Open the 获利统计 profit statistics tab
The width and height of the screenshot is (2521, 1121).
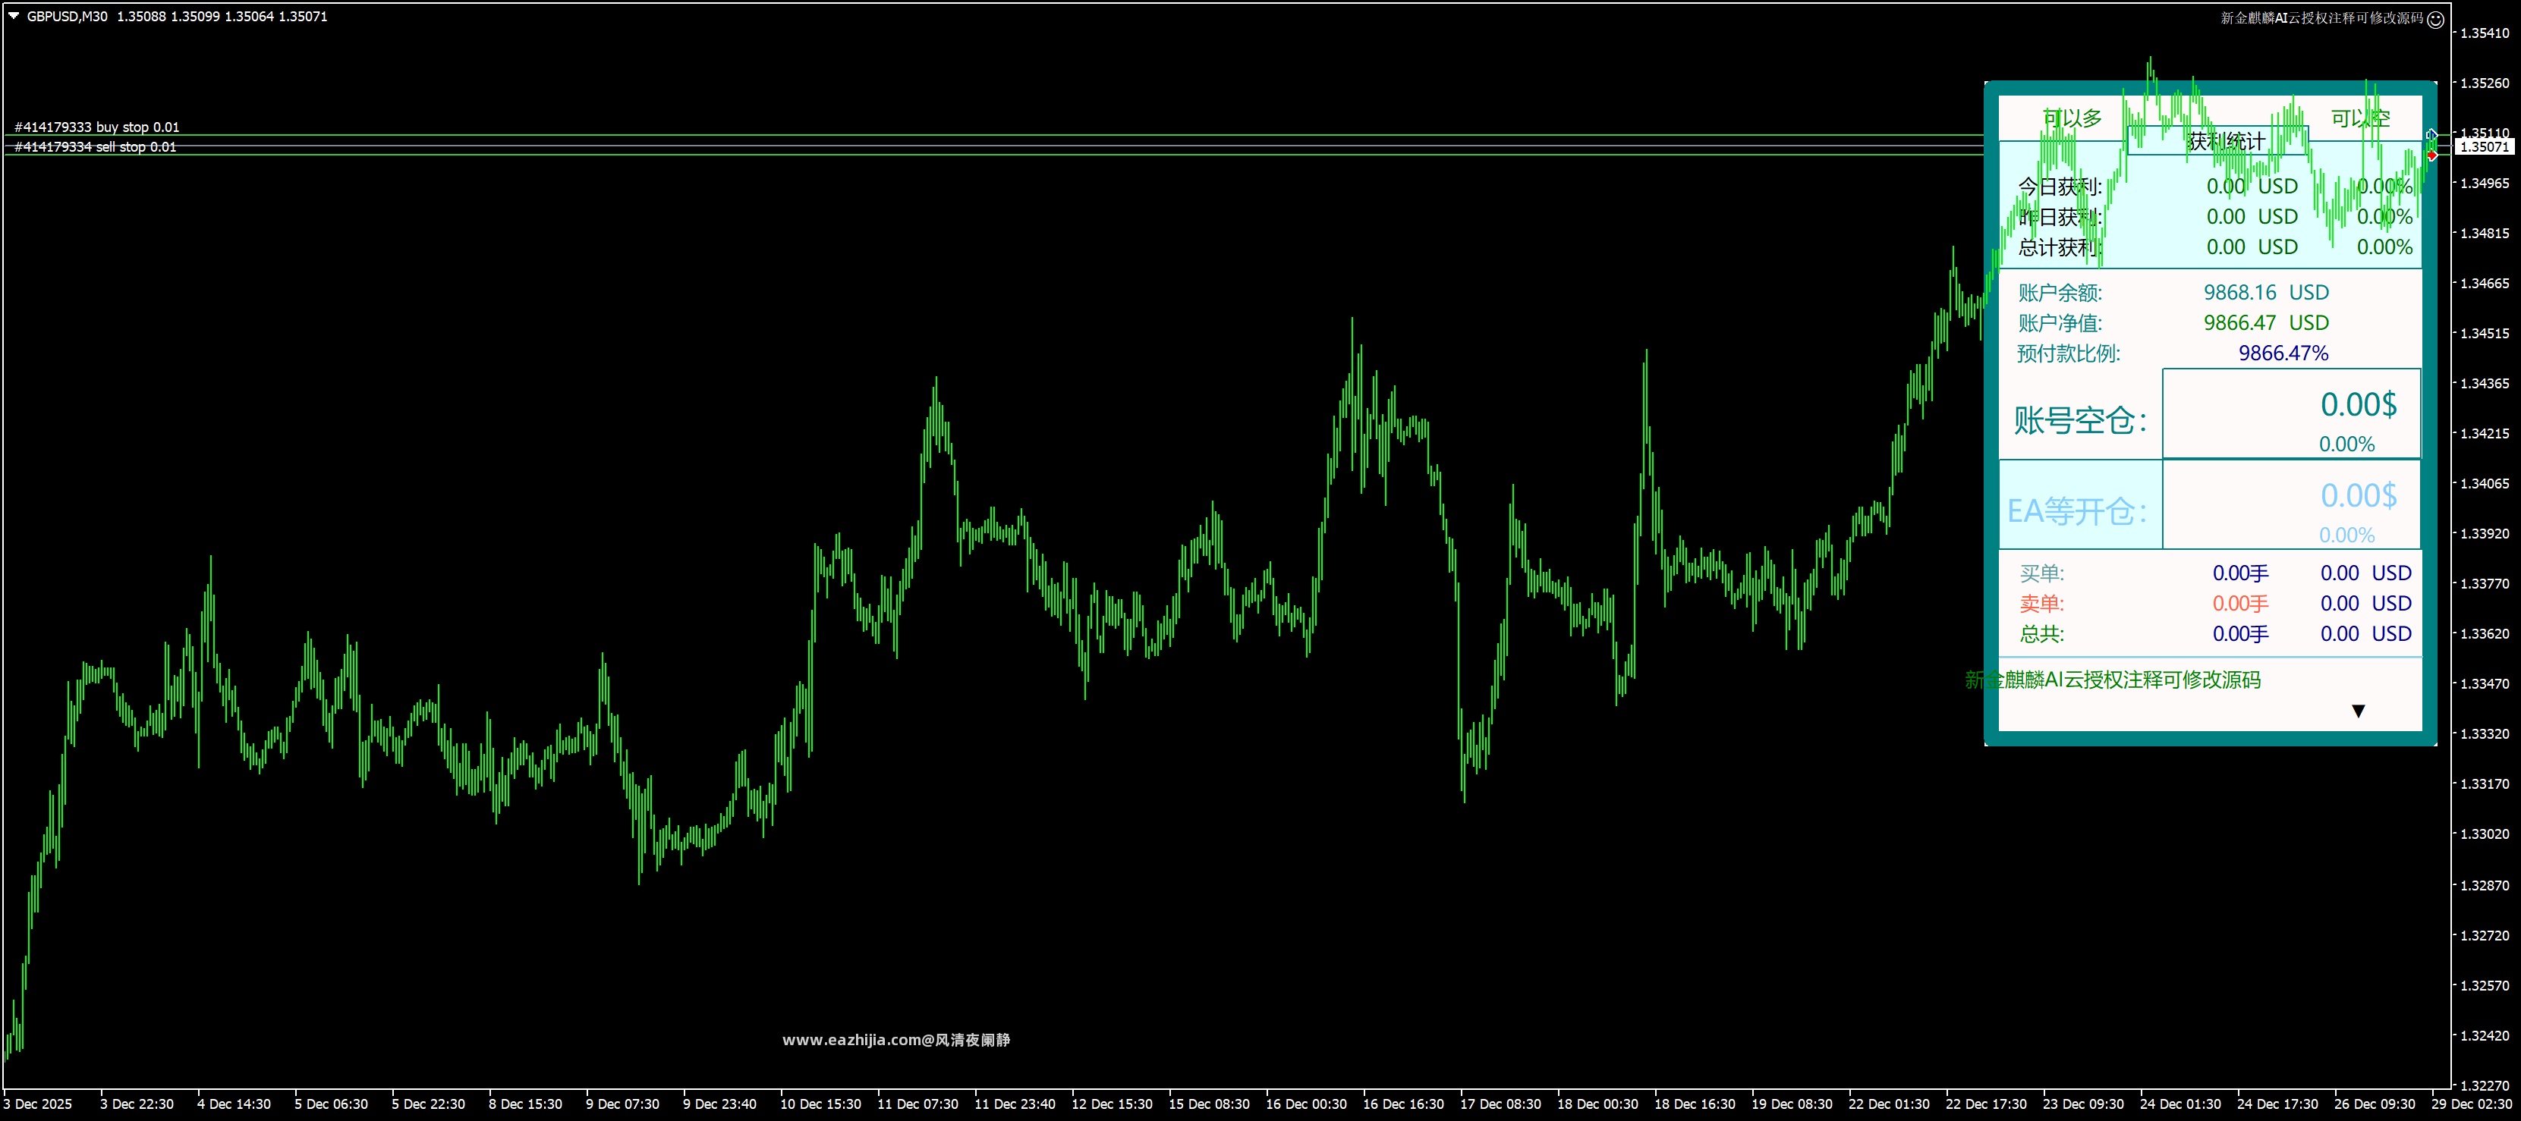2217,141
